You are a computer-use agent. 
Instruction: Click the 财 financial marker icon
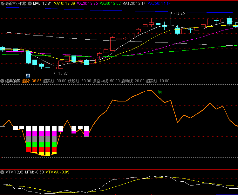(28, 75)
